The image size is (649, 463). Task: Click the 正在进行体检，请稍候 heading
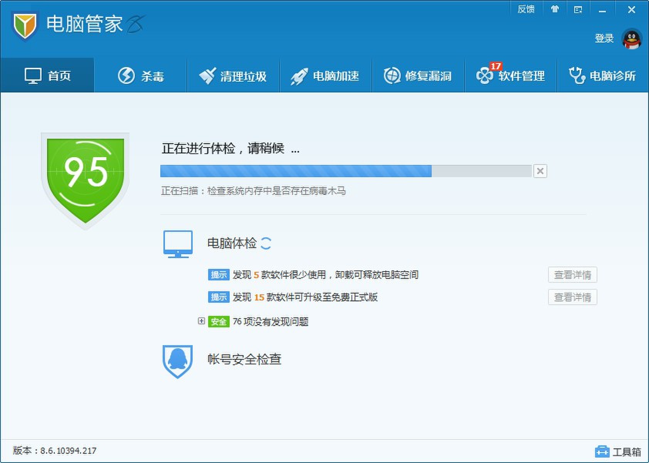pyautogui.click(x=230, y=148)
